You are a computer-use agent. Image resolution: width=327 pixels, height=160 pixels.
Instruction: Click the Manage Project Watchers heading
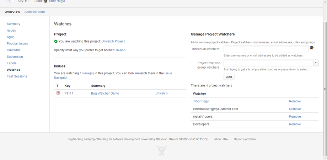213,34
